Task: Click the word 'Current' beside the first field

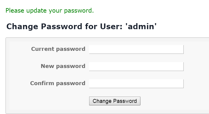Action: coord(42,49)
